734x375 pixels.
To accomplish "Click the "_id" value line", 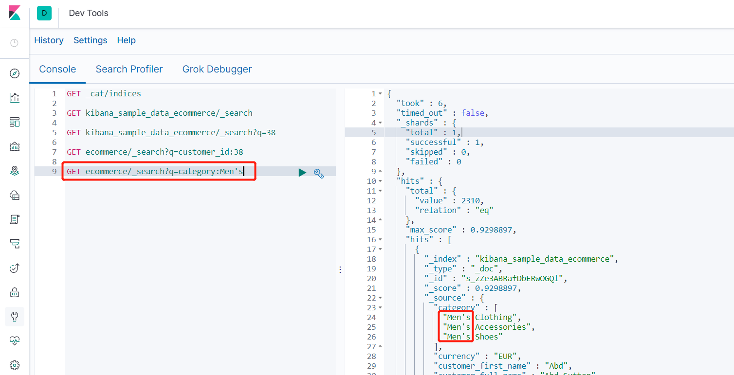I will tap(496, 278).
